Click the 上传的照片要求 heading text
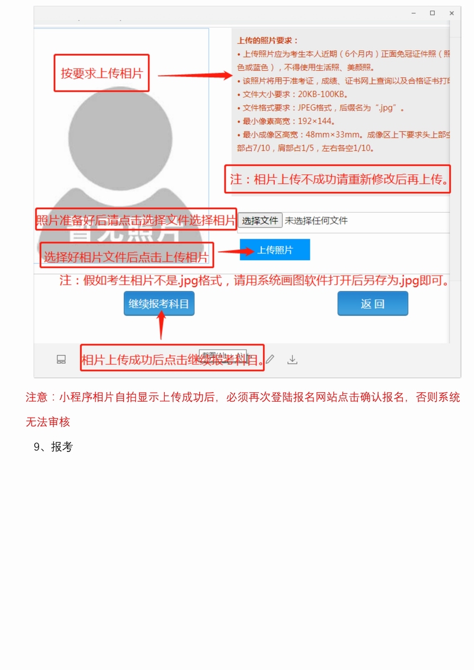Image resolution: width=474 pixels, height=670 pixels. [x=267, y=41]
